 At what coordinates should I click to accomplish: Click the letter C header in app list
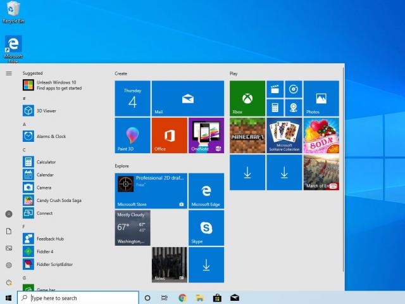pyautogui.click(x=24, y=149)
